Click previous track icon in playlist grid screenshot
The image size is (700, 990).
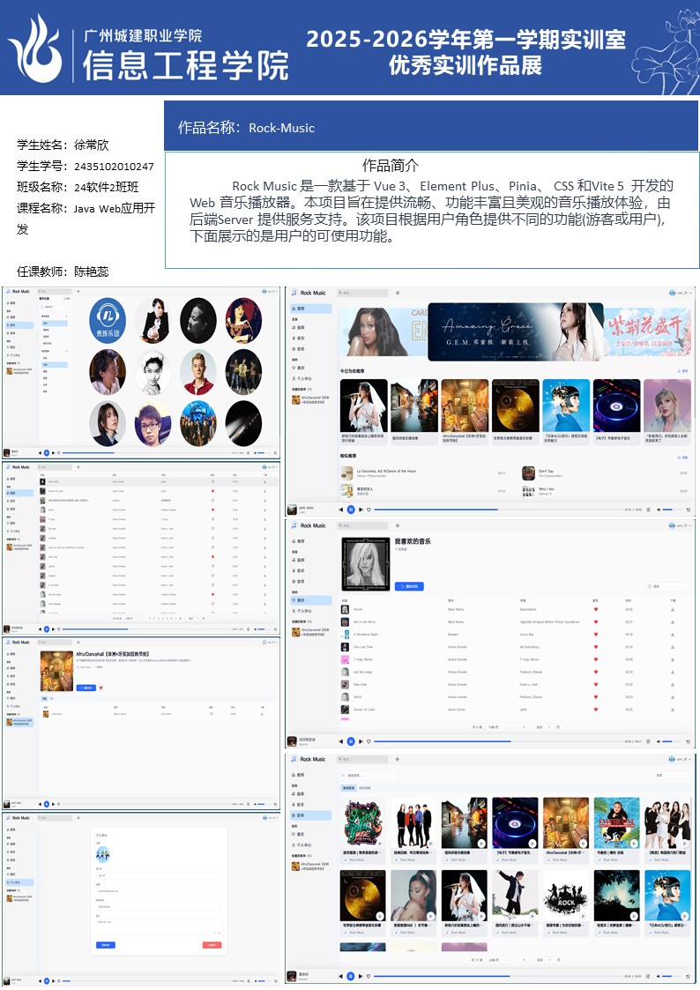(341, 976)
